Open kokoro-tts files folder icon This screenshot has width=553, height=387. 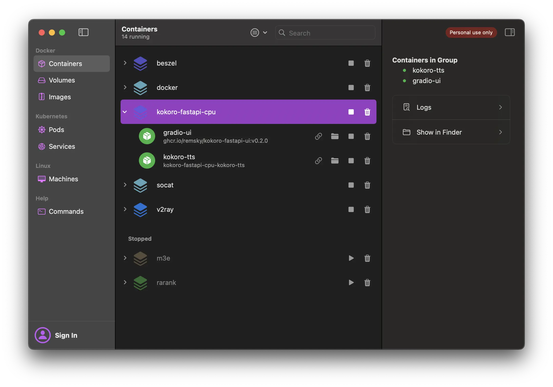pos(334,161)
